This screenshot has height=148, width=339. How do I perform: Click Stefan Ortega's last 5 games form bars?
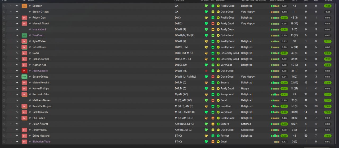coord(275,12)
